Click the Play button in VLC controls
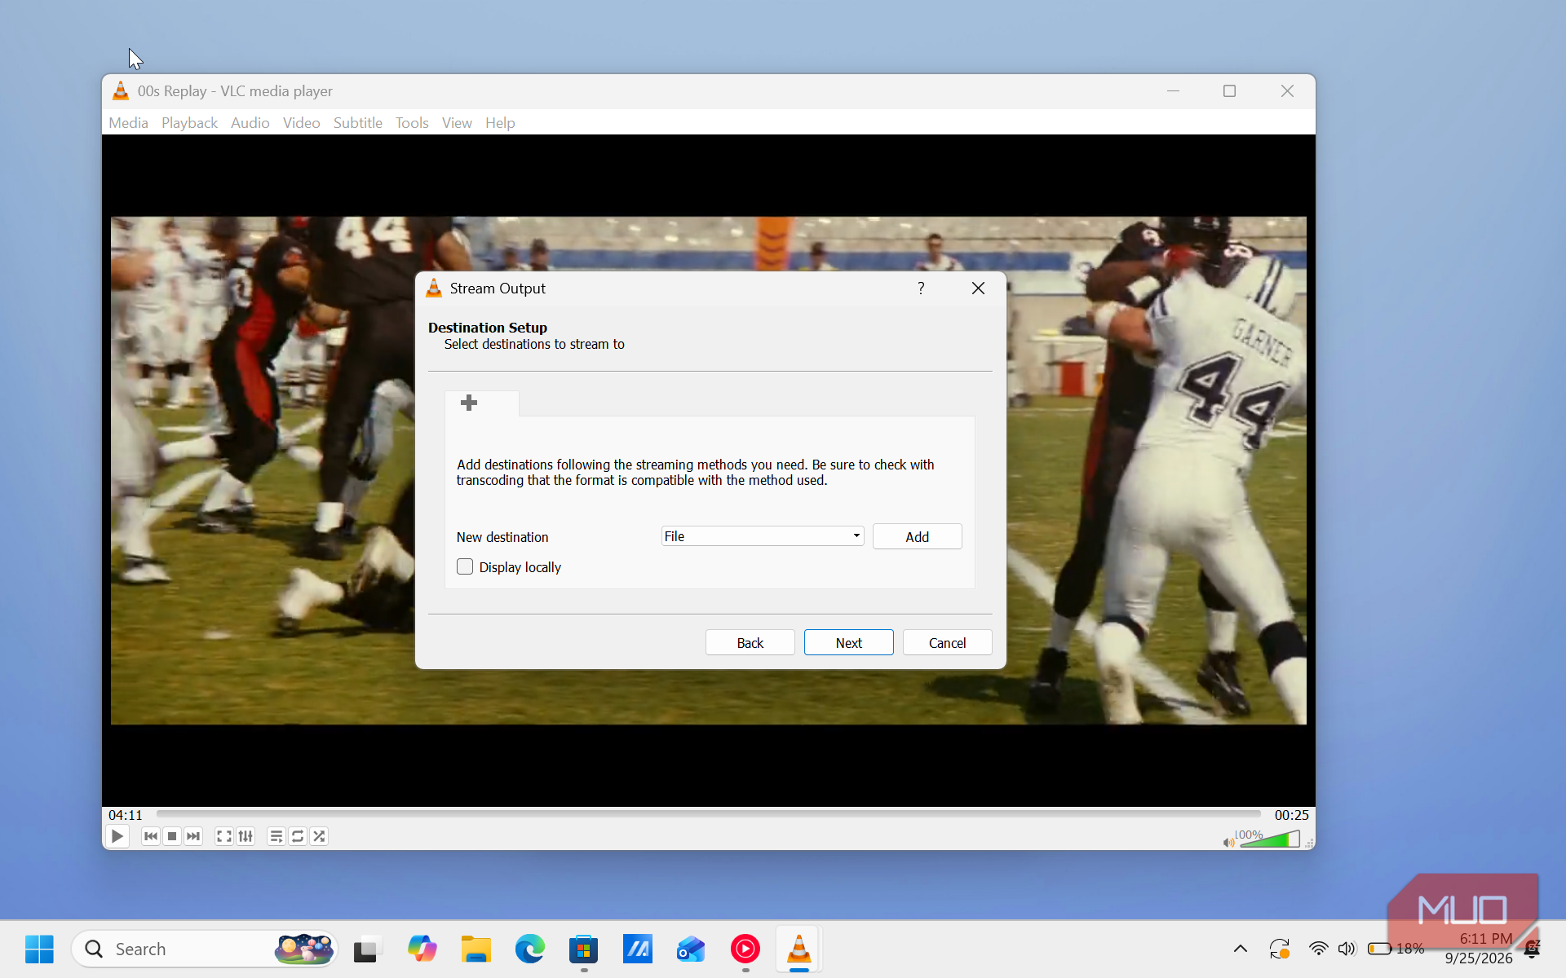1566x978 pixels. point(117,836)
